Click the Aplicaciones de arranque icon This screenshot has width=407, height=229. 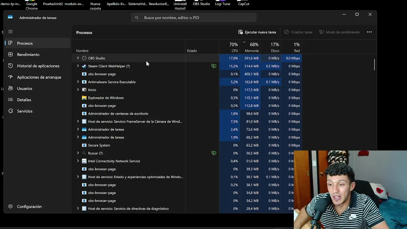click(x=10, y=77)
